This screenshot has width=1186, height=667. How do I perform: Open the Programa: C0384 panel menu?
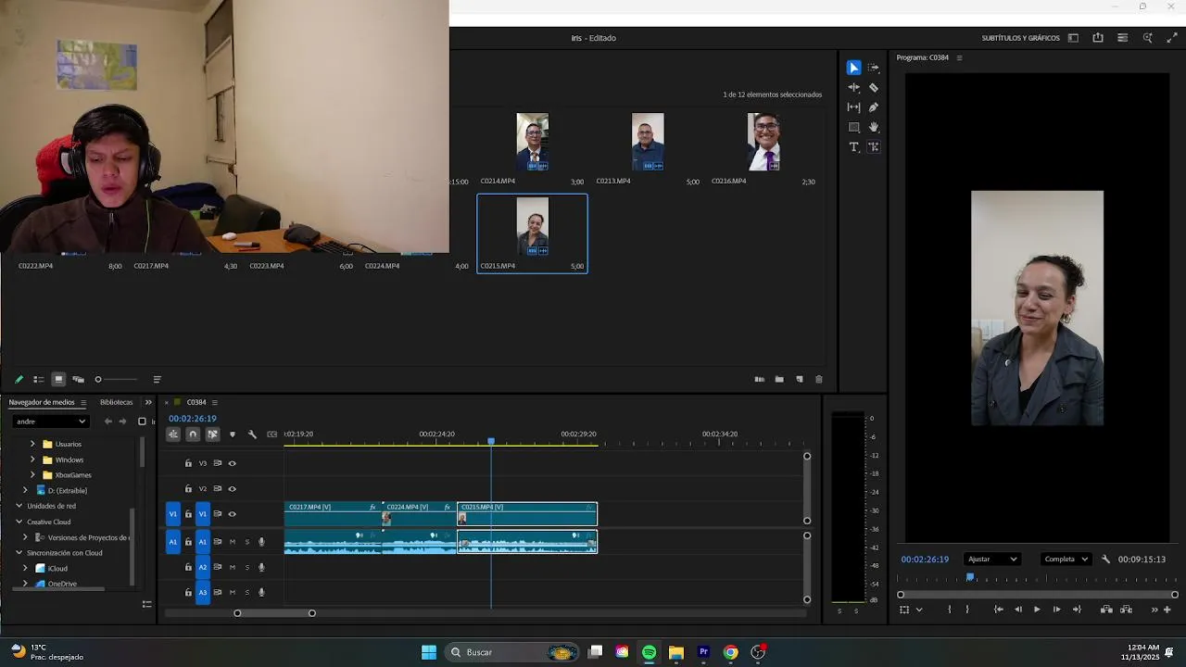click(959, 57)
